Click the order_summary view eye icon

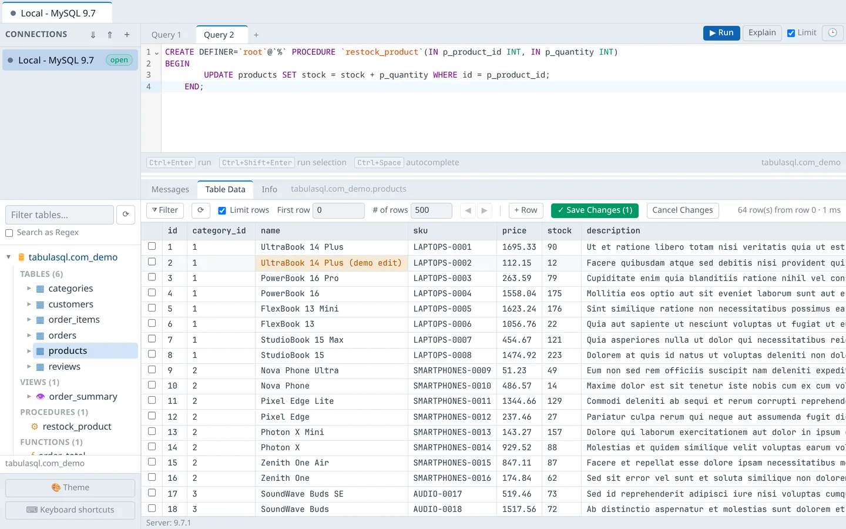(41, 397)
